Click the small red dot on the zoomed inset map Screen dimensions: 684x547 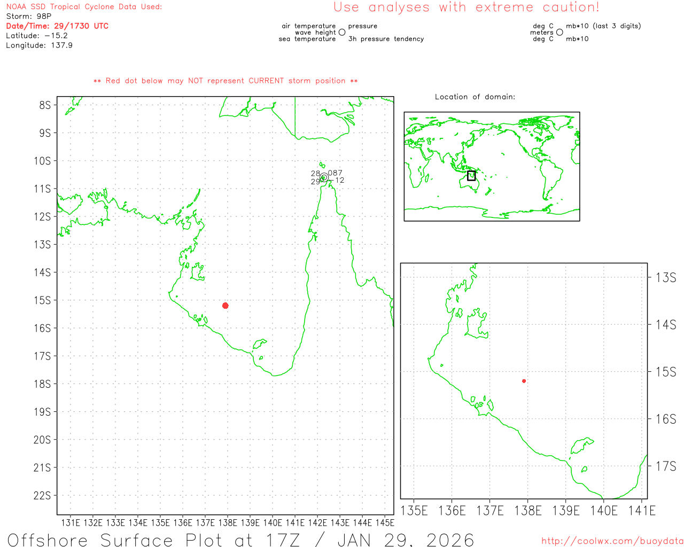coord(524,381)
